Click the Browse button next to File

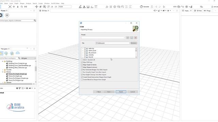[x=134, y=43]
